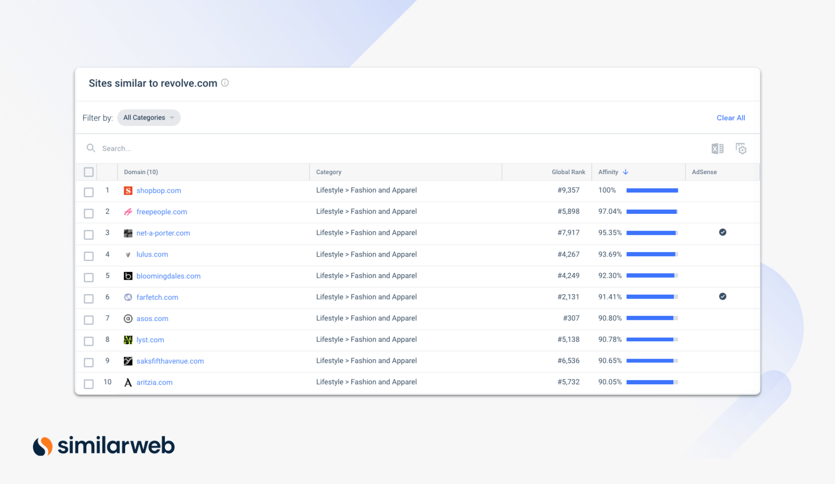Open the freepeople.com link
835x484 pixels.
(x=162, y=212)
